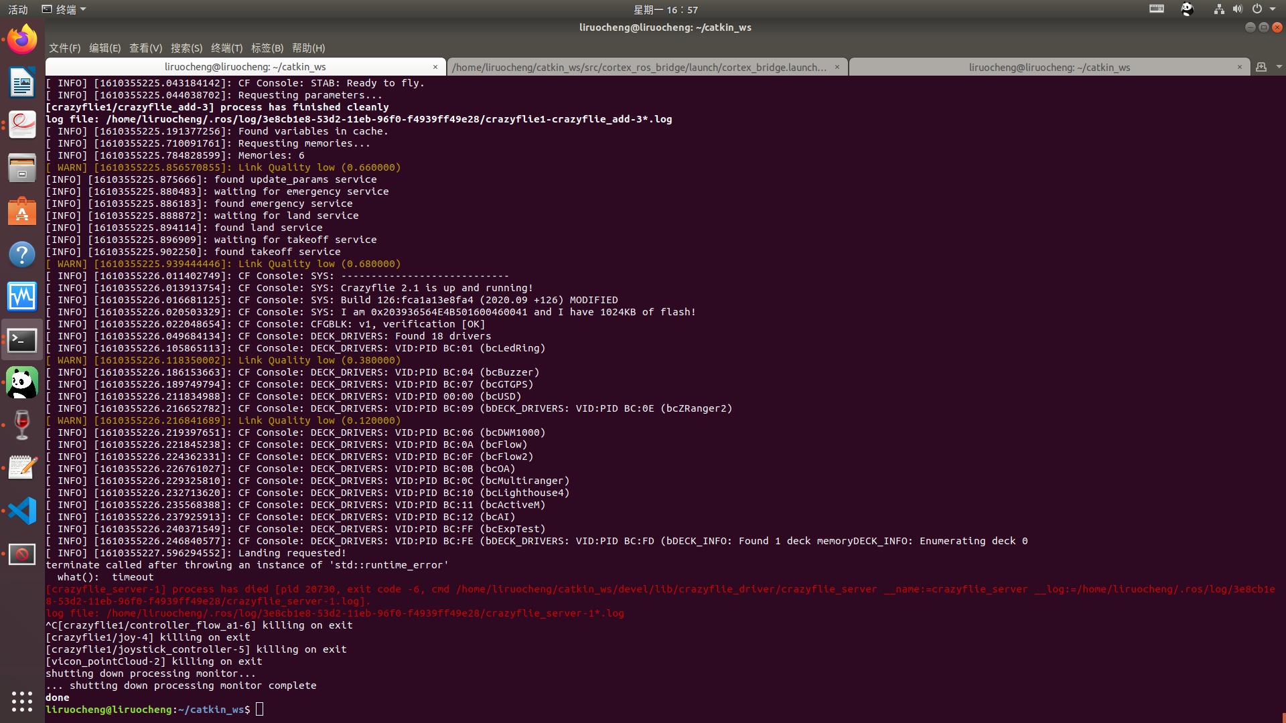The height and width of the screenshot is (723, 1286).
Task: Open the Wine glass application icon
Action: pyautogui.click(x=22, y=425)
